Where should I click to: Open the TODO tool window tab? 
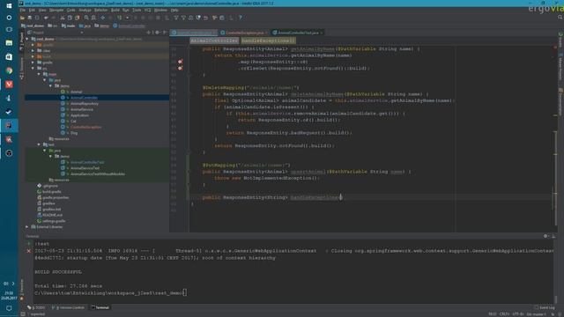(x=36, y=307)
